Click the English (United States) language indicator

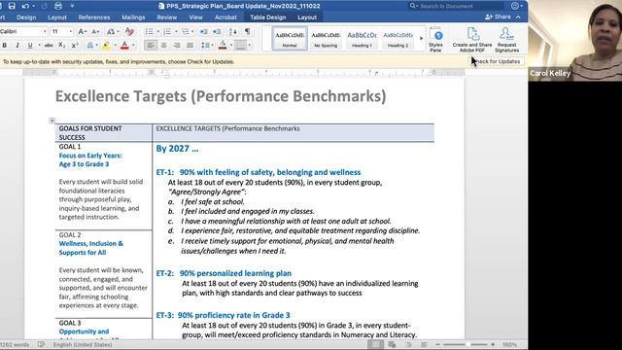pos(83,345)
